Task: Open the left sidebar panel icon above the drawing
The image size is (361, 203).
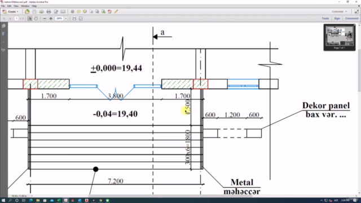Action: (x=3, y=50)
